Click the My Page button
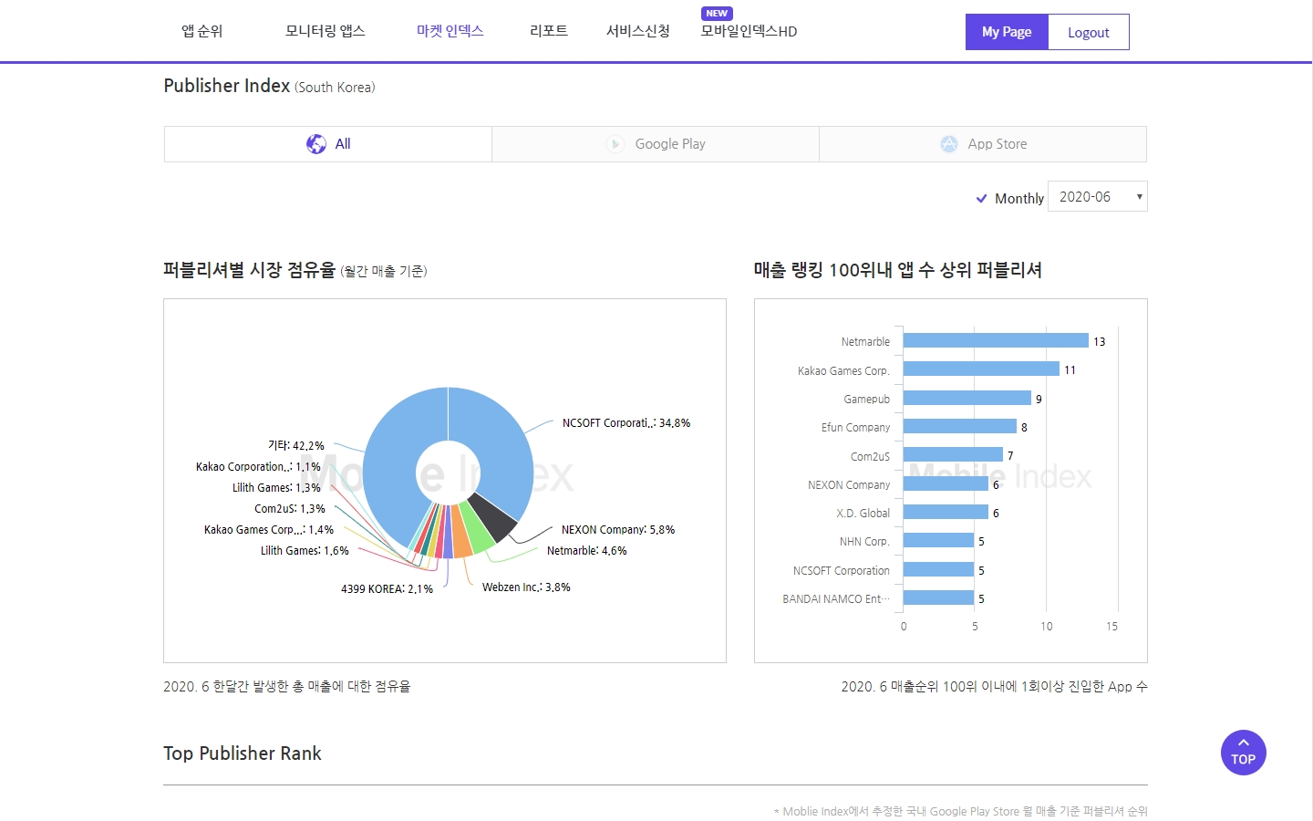The image size is (1313, 821). [1007, 32]
